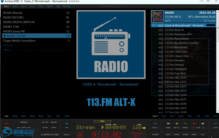This screenshot has width=219, height=138.
Task: Select 113.fm Chill Zone station
Action: (184, 52)
